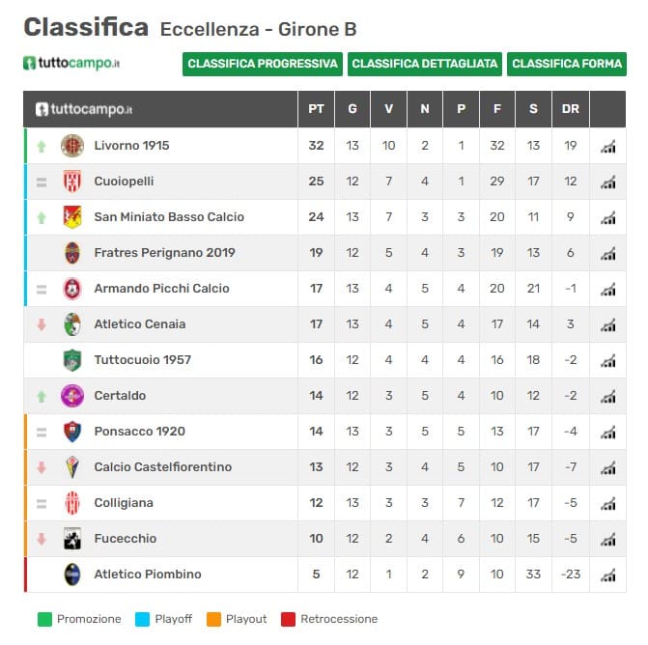Click the tuttocampo.it logo above table
Screen dimensions: 648x645
pos(72,64)
